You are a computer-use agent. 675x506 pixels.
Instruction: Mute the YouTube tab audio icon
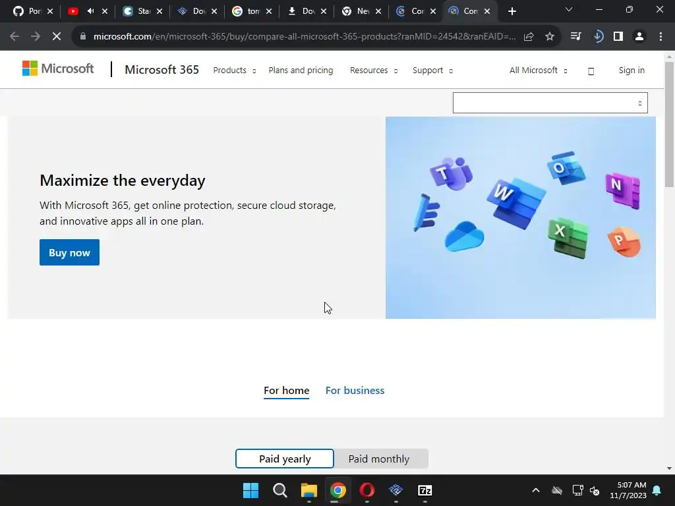tap(90, 11)
